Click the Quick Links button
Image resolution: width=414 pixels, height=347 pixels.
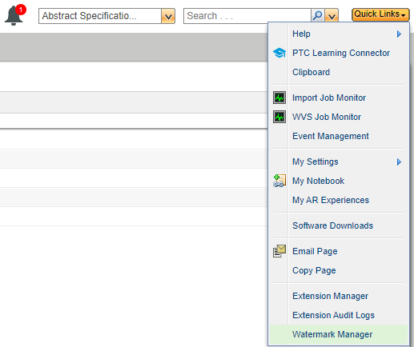click(380, 14)
